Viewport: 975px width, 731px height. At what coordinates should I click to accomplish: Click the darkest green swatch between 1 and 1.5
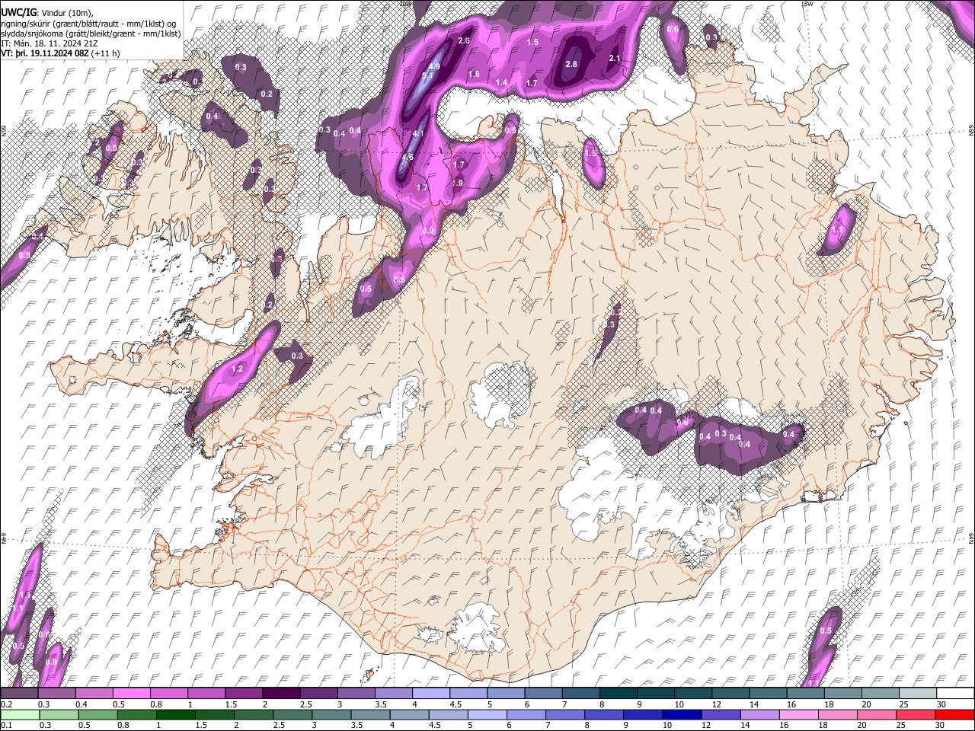pos(176,714)
